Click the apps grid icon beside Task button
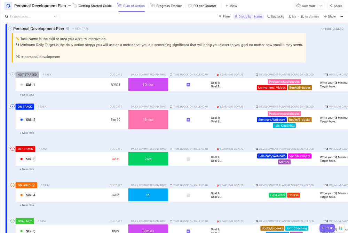 pyautogui.click(x=341, y=228)
